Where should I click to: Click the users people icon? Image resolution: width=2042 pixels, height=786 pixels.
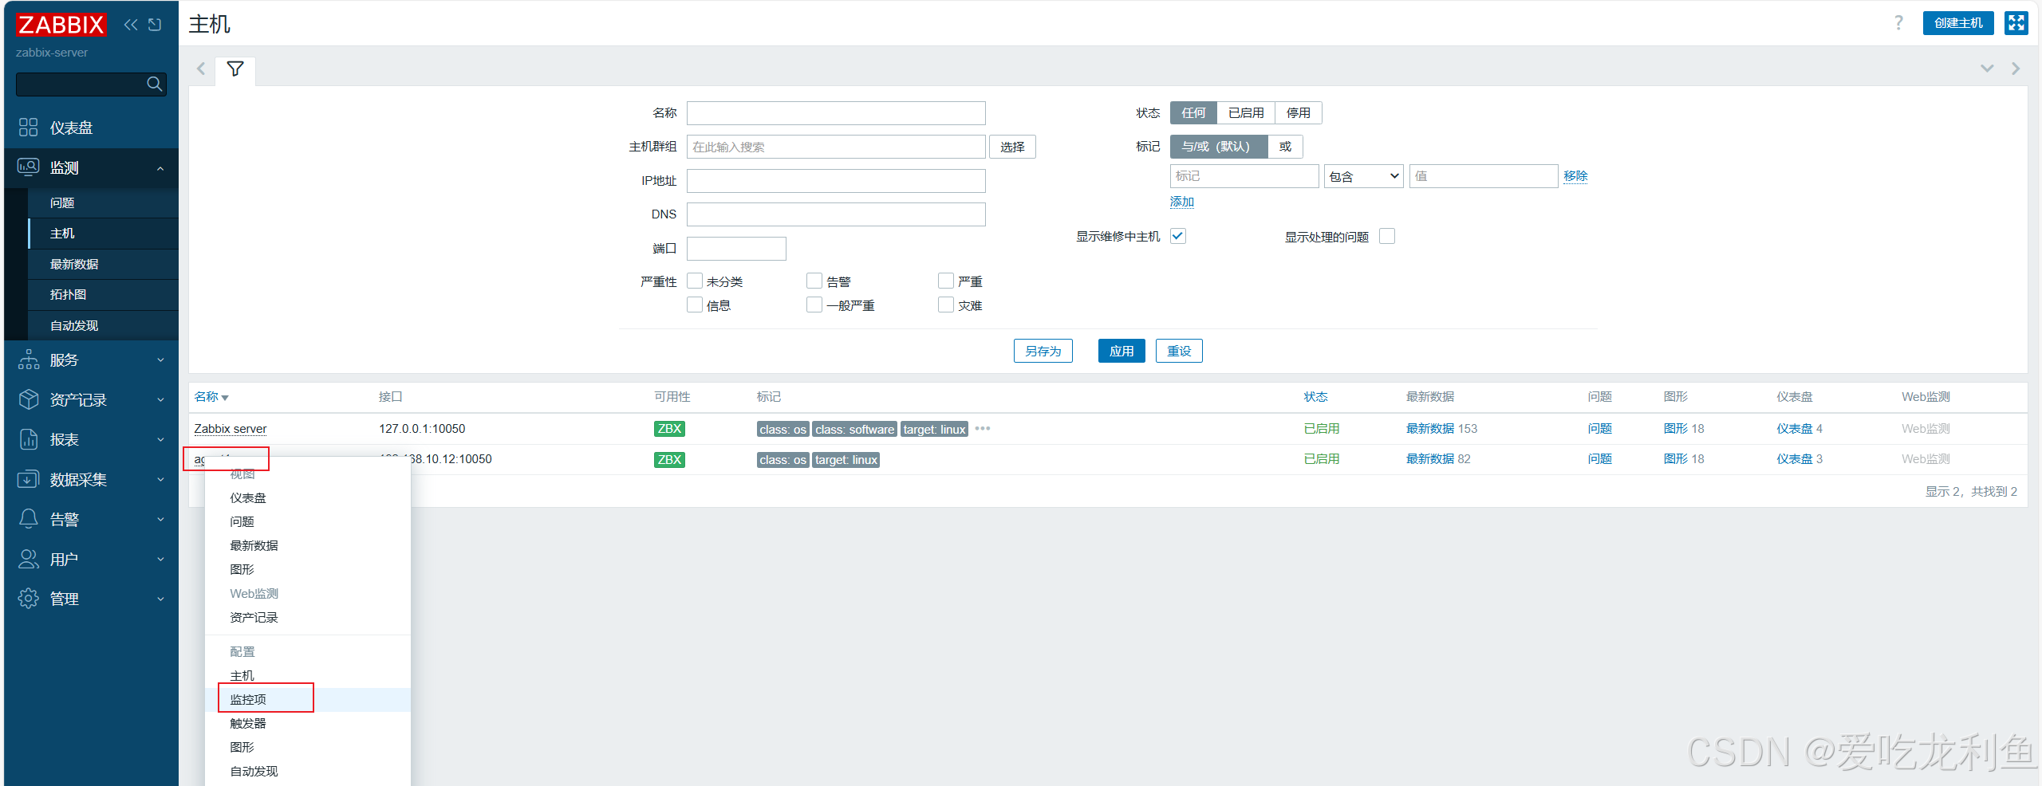(x=29, y=559)
